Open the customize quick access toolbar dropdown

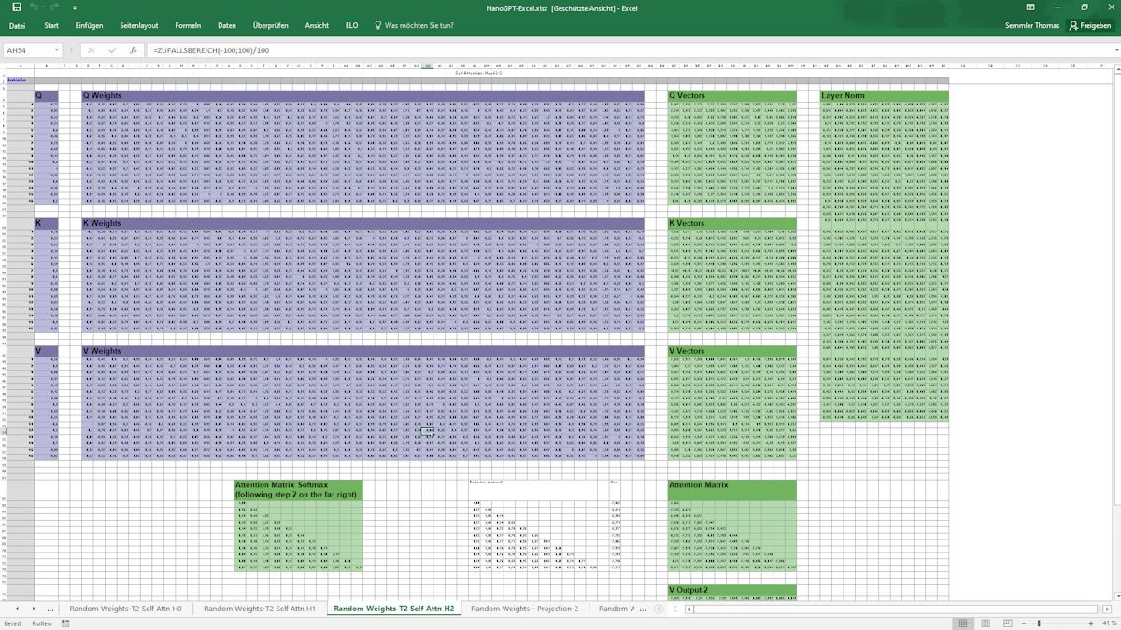point(74,7)
